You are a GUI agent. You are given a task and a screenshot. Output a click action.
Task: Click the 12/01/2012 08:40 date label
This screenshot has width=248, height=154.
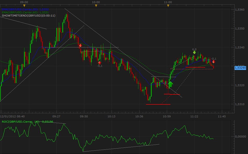(13, 116)
